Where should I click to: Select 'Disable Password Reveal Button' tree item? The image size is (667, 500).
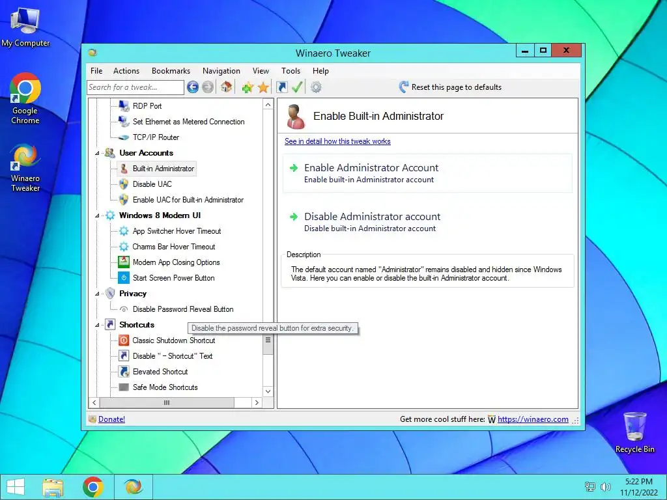pos(183,309)
